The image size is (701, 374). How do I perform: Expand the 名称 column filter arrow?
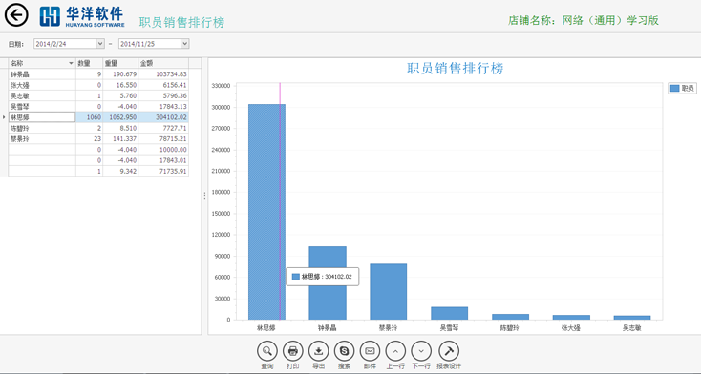point(71,64)
